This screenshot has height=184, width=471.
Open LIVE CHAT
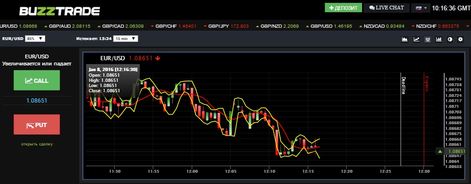tap(387, 8)
